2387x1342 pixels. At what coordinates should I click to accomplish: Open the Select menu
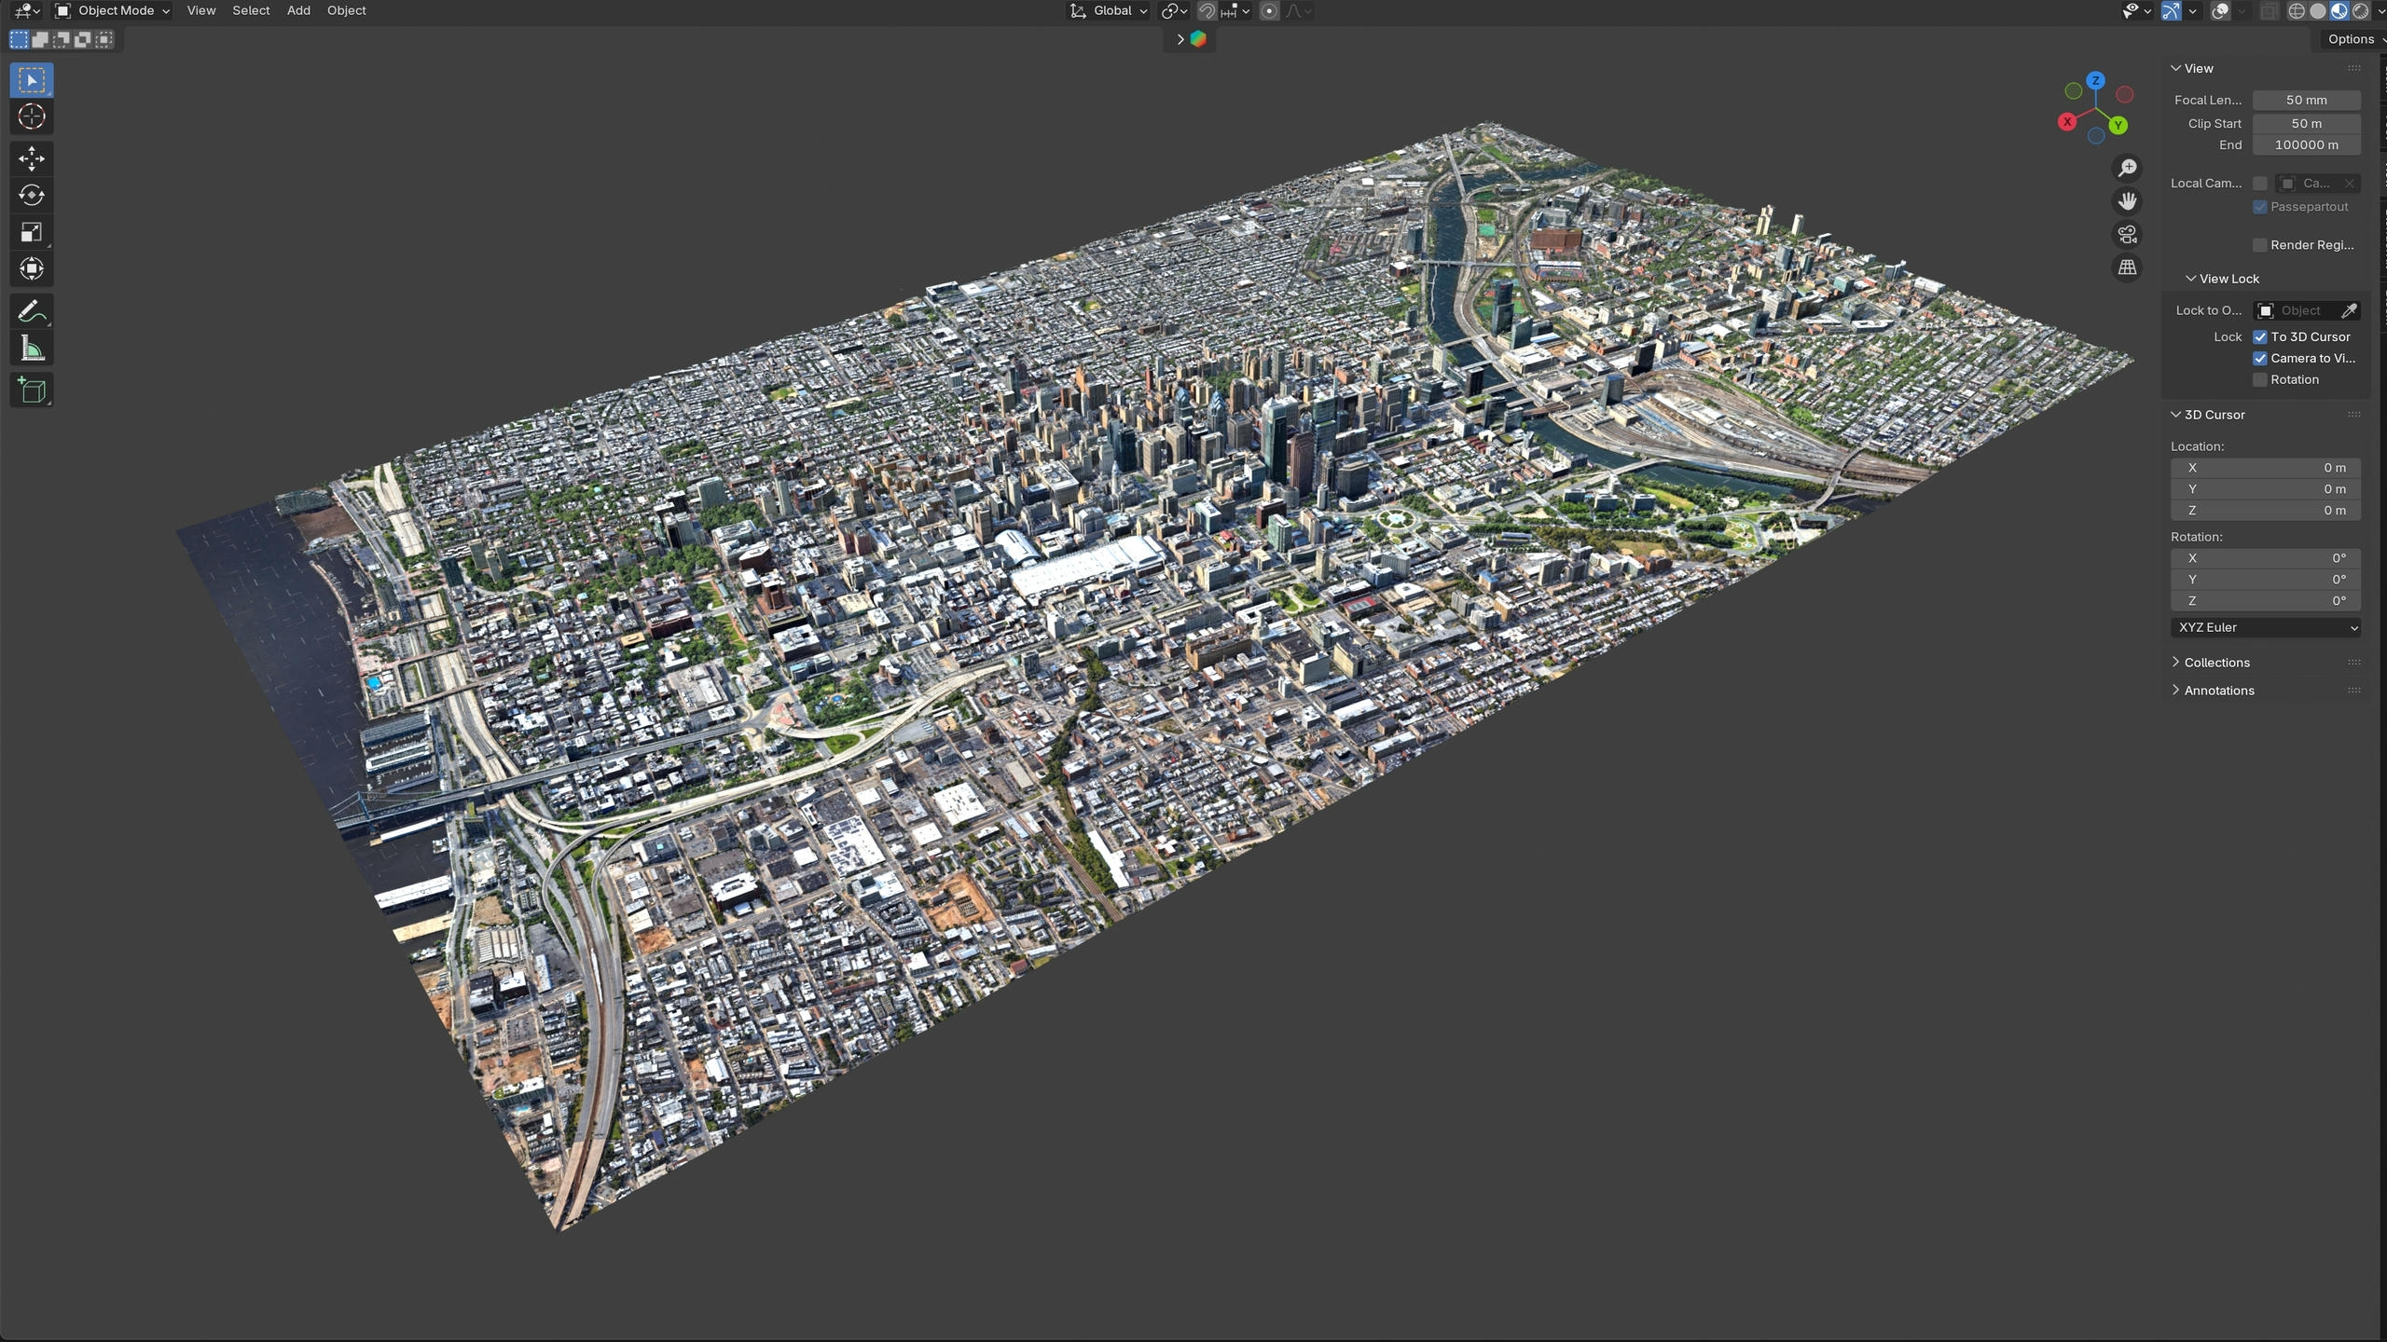251,11
